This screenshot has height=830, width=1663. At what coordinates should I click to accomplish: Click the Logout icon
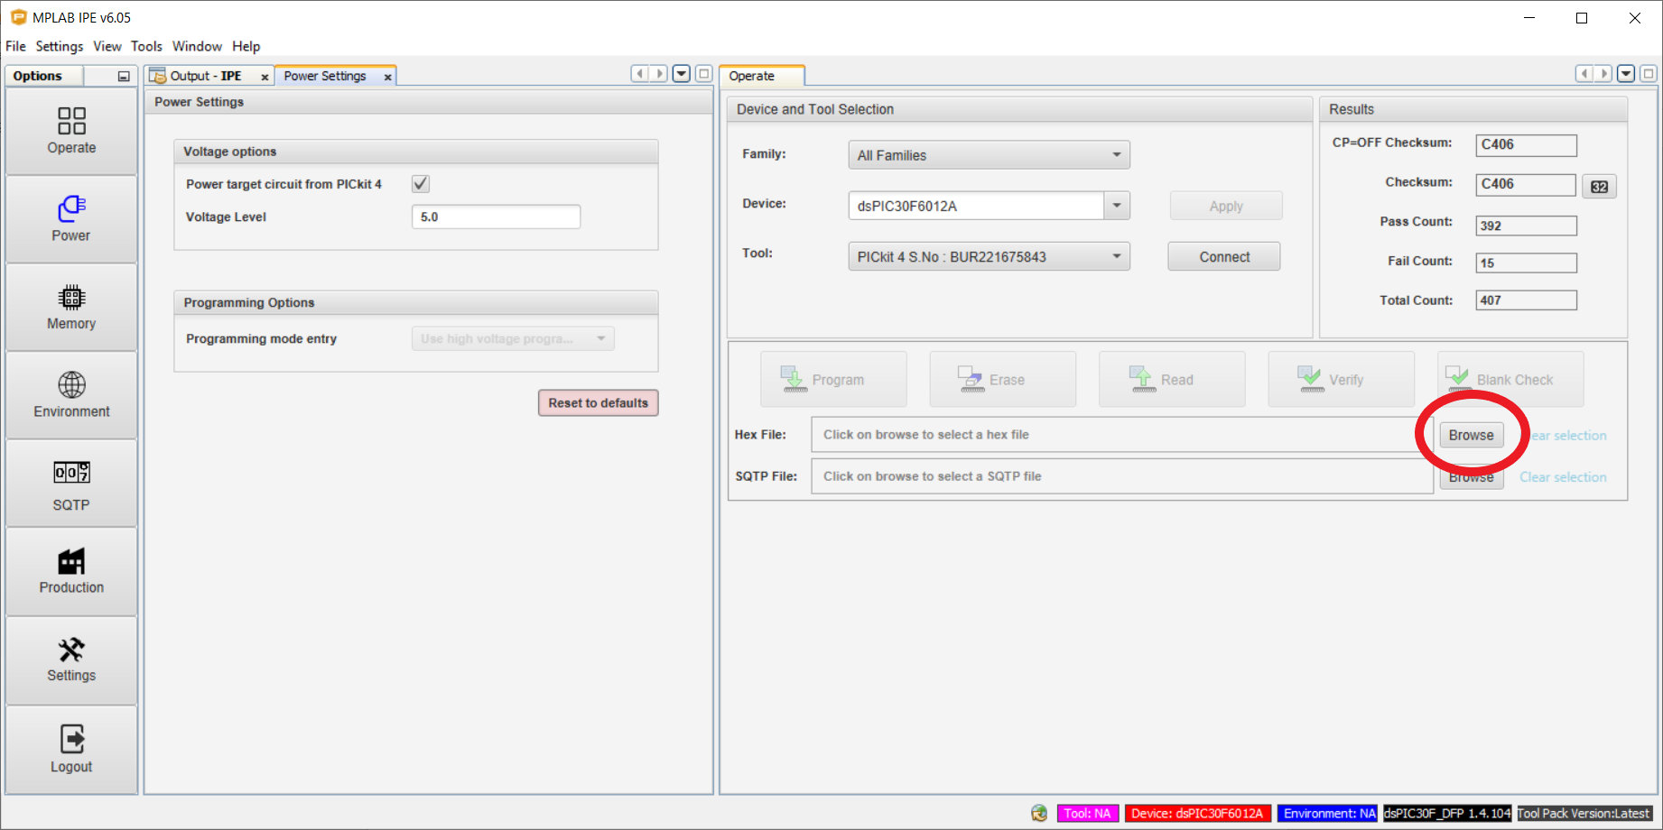pyautogui.click(x=71, y=749)
